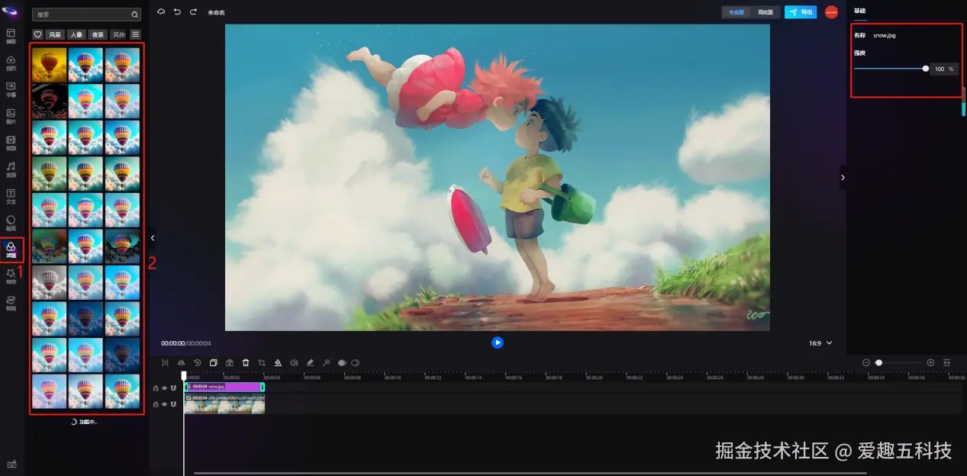The width and height of the screenshot is (967, 476).
Task: Click the fit timeline icon beside zoom controls
Action: click(x=947, y=363)
